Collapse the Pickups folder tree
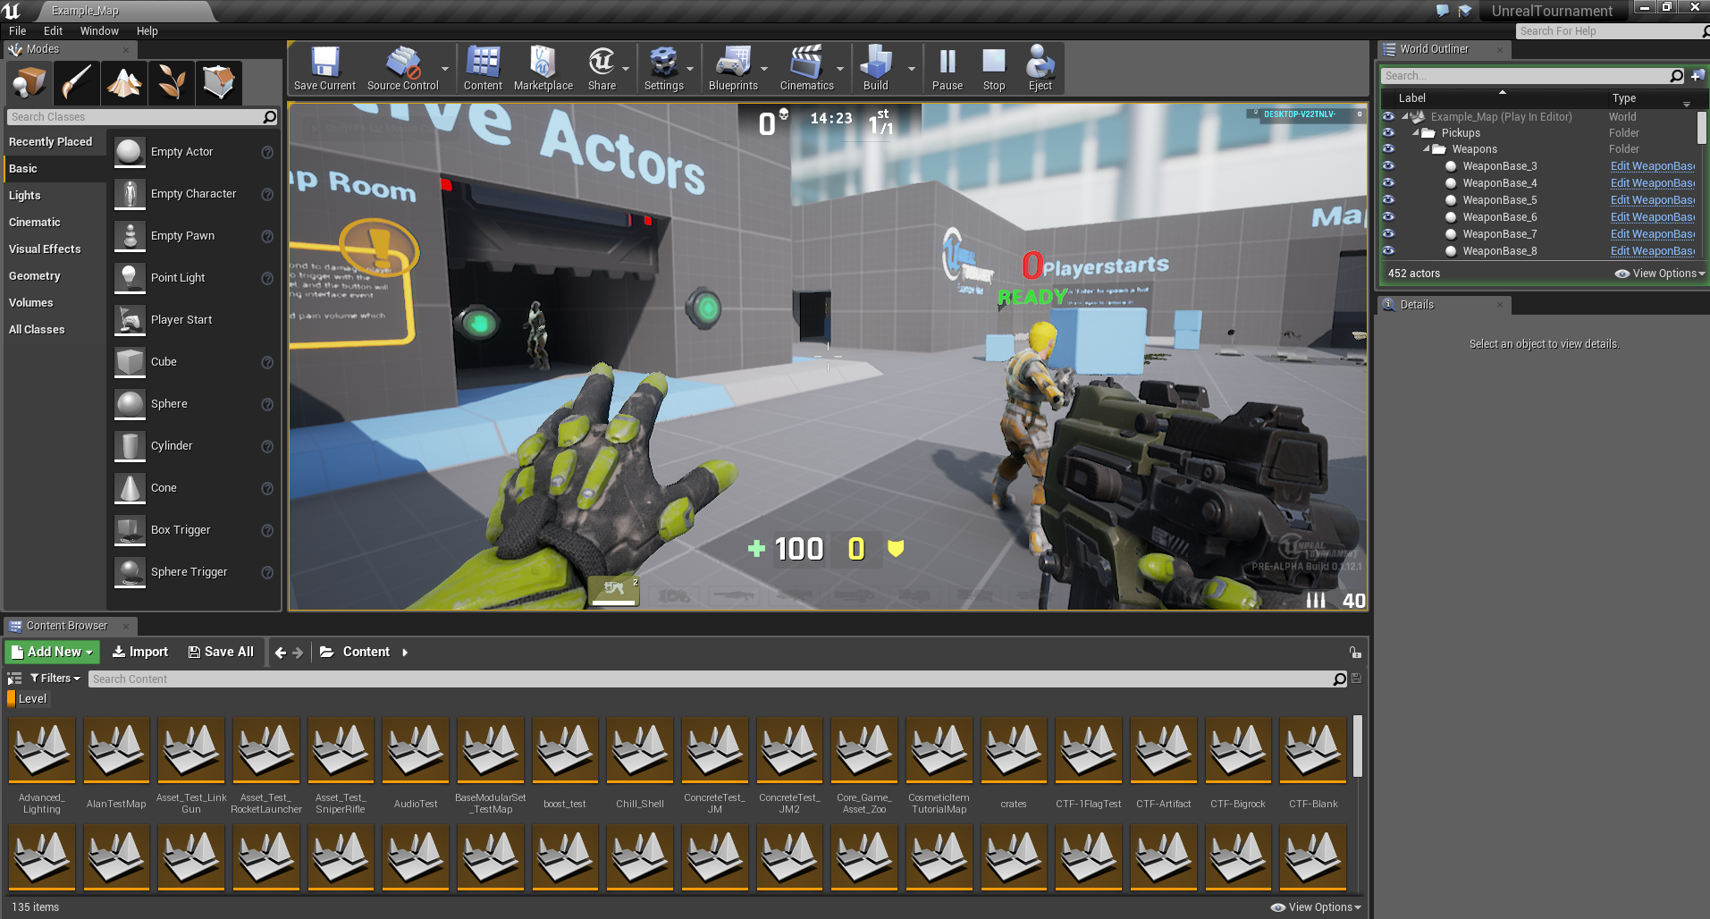The image size is (1710, 919). pyautogui.click(x=1416, y=133)
